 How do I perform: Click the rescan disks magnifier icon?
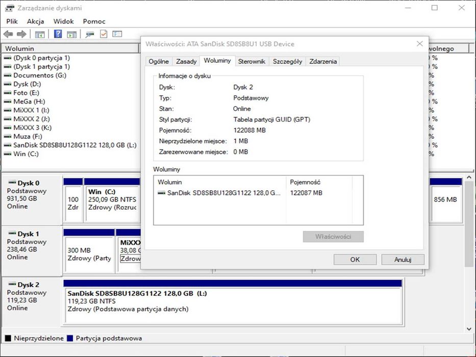(90, 34)
